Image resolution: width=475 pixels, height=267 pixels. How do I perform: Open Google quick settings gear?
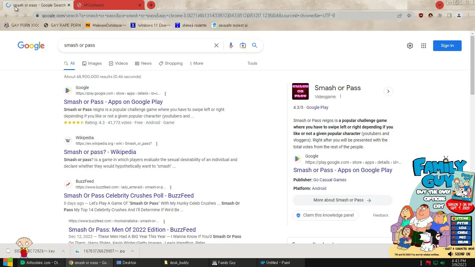[410, 46]
